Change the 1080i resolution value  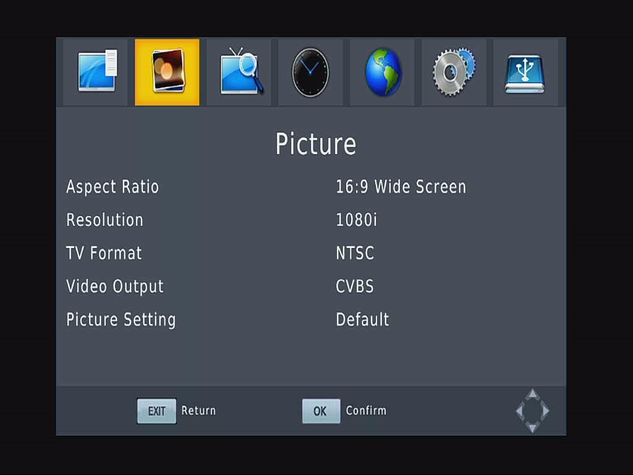point(357,220)
